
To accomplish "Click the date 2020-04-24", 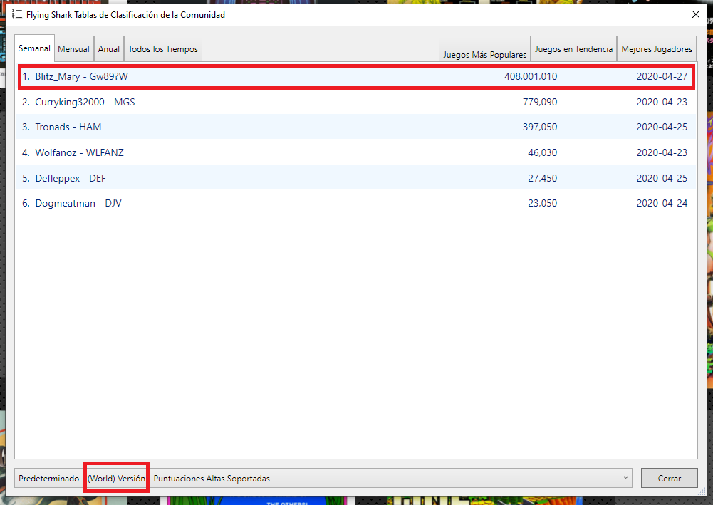I will (x=662, y=203).
